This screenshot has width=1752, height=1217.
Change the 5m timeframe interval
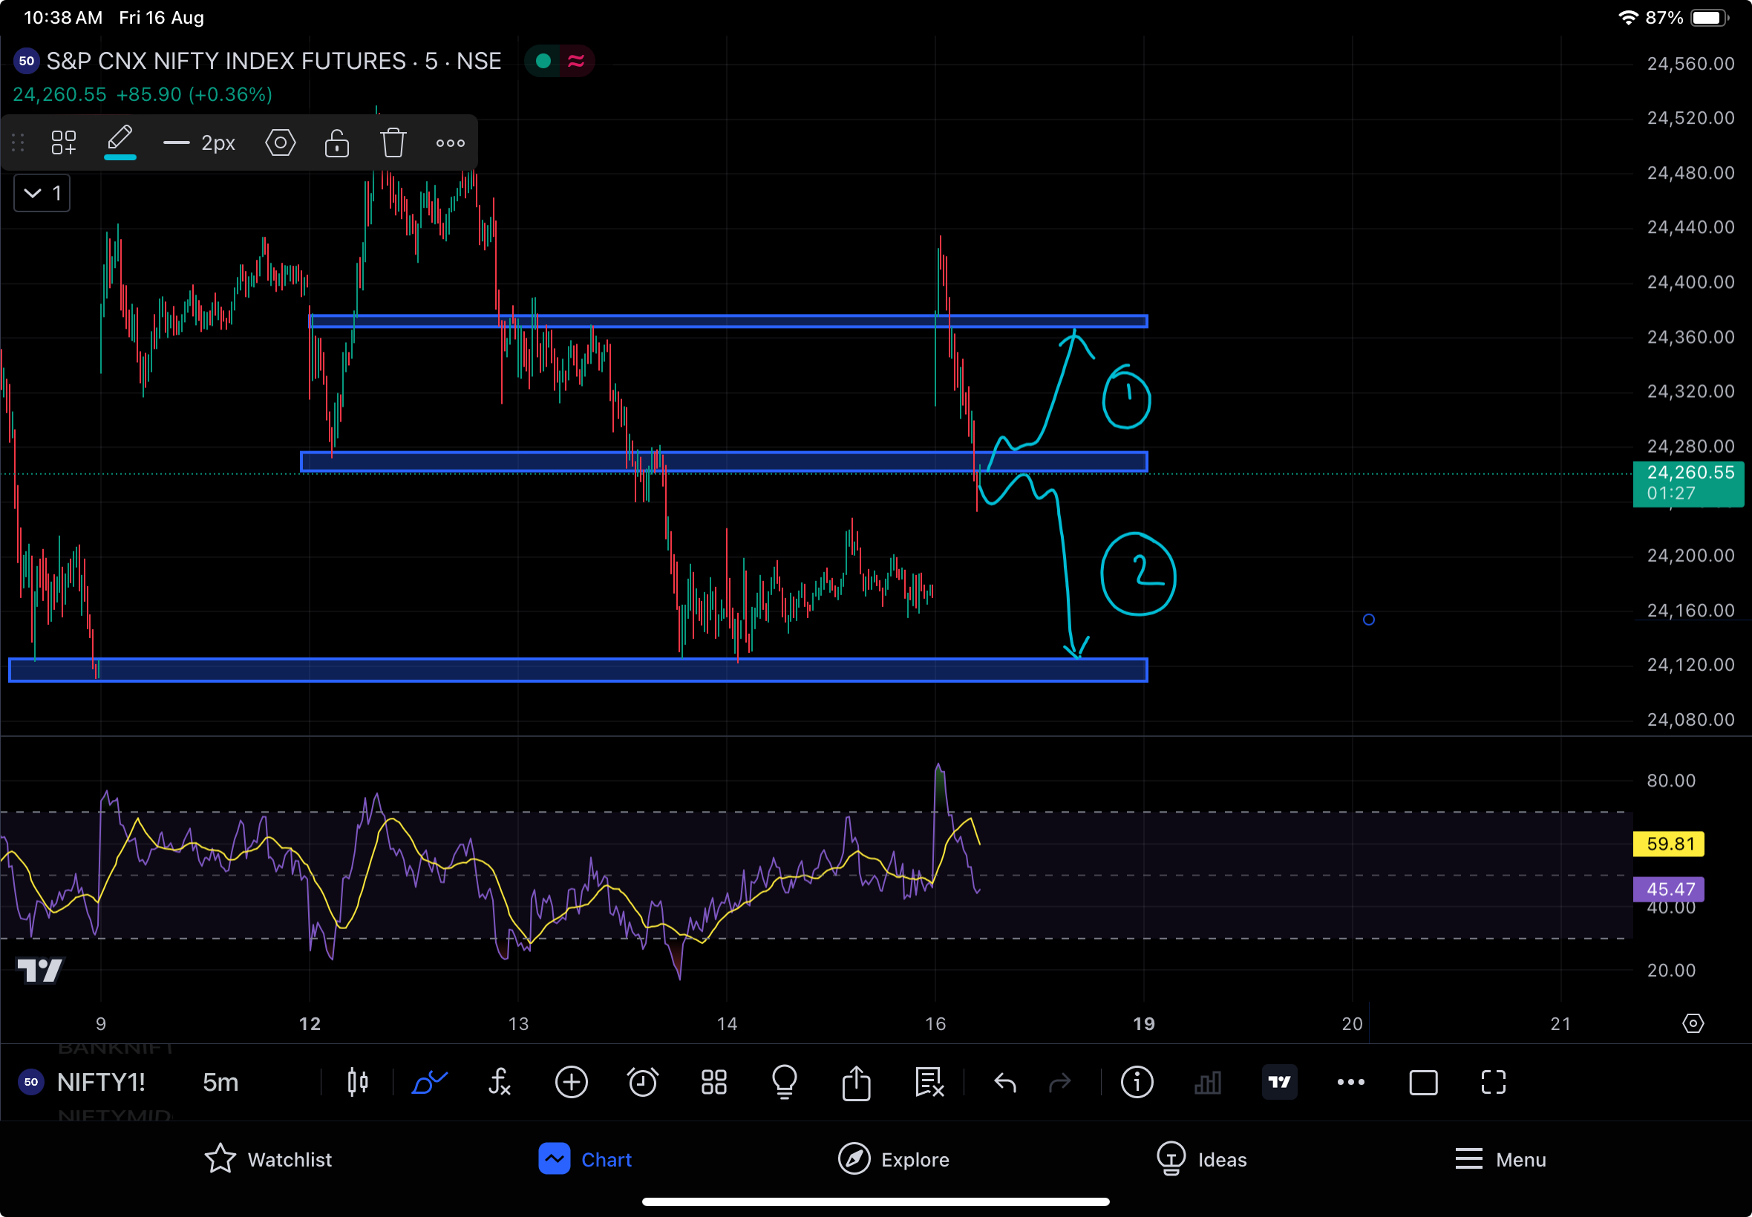(220, 1082)
